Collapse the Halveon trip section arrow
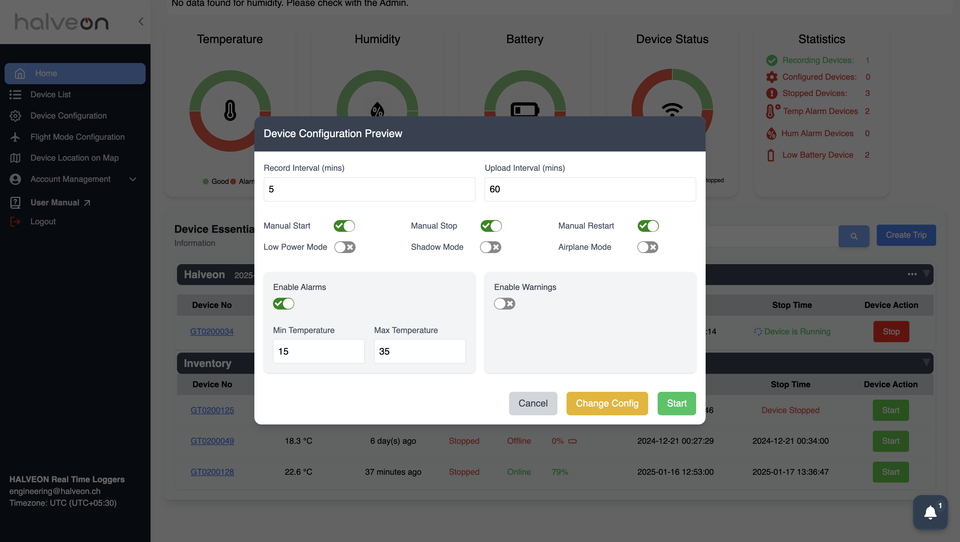Image resolution: width=960 pixels, height=542 pixels. pyautogui.click(x=926, y=274)
